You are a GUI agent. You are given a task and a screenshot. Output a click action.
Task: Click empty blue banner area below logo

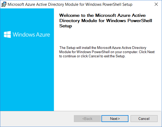coord(27,75)
